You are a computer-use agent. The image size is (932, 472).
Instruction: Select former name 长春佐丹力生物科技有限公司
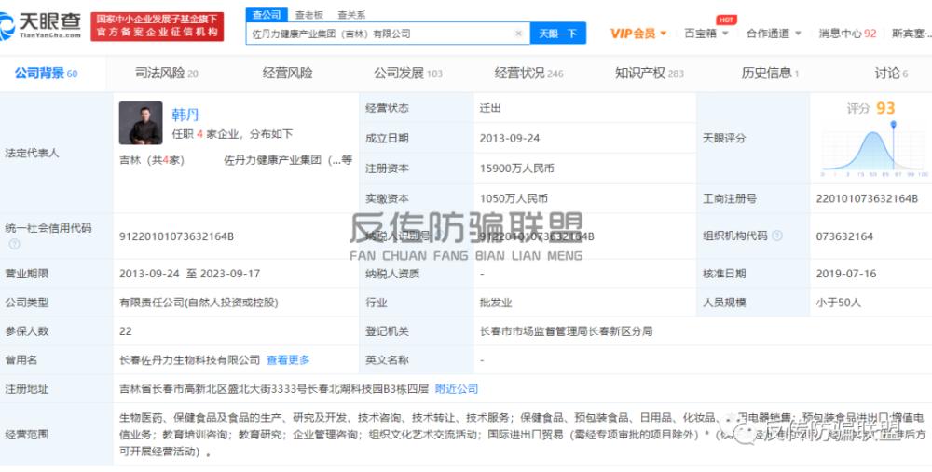coord(190,359)
